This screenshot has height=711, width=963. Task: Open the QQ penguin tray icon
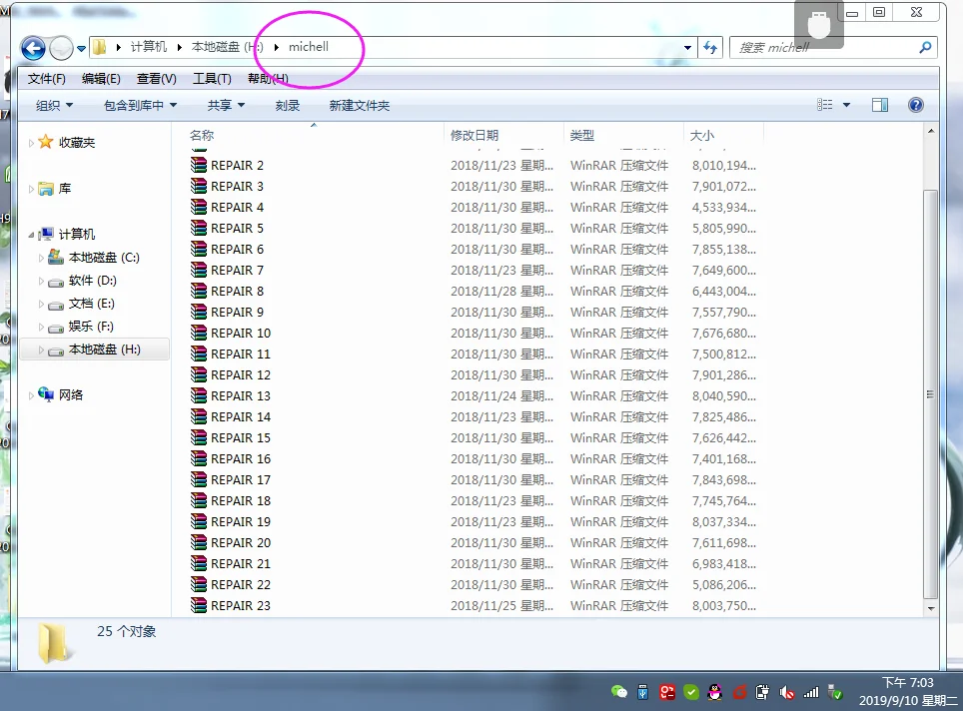pos(715,693)
